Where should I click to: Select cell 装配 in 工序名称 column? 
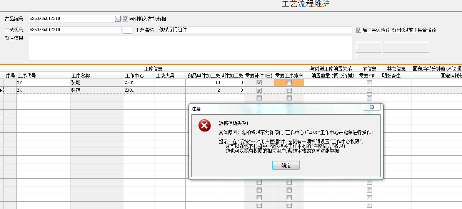[97, 83]
